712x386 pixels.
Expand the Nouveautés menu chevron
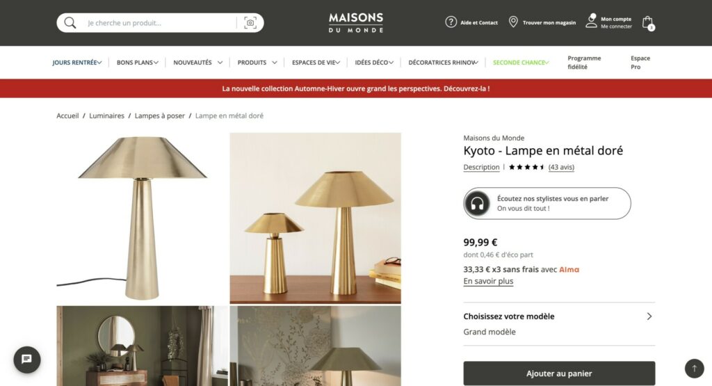click(x=220, y=63)
